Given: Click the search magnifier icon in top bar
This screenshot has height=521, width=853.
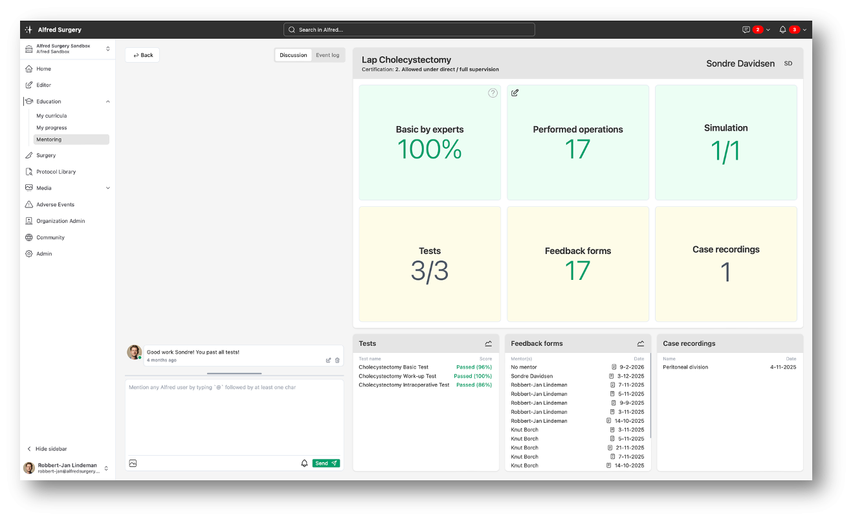Looking at the screenshot, I should coord(292,30).
